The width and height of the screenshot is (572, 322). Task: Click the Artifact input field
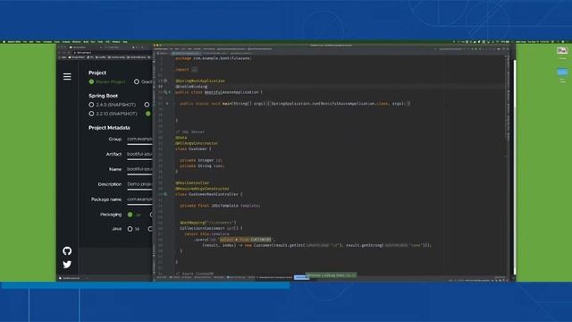139,155
